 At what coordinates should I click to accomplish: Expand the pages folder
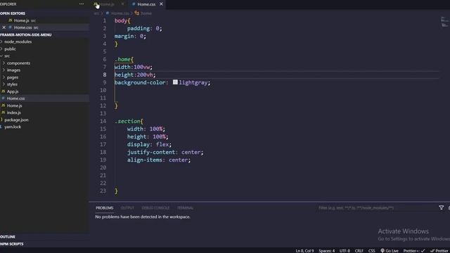[13, 77]
